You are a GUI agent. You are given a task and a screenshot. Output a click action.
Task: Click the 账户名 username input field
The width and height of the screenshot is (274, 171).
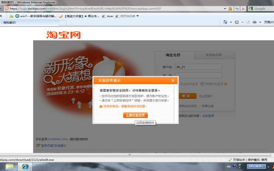coord(198,67)
